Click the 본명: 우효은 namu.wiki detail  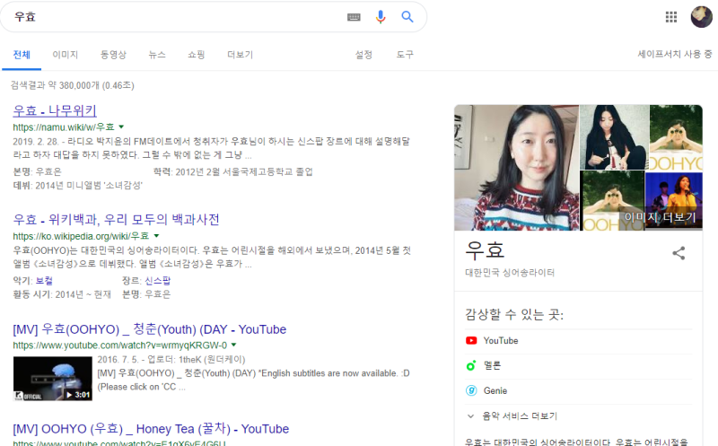[37, 171]
